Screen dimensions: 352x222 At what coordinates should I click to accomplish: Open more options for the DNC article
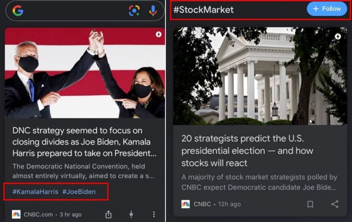[154, 214]
